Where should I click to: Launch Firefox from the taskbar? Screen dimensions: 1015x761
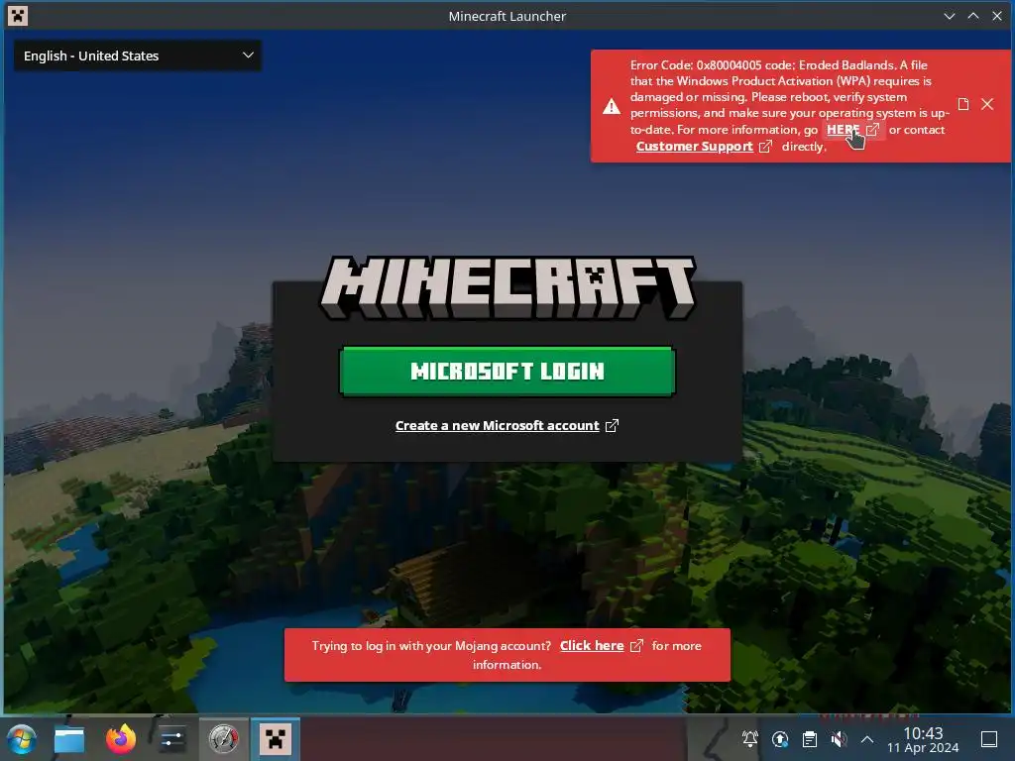(121, 739)
